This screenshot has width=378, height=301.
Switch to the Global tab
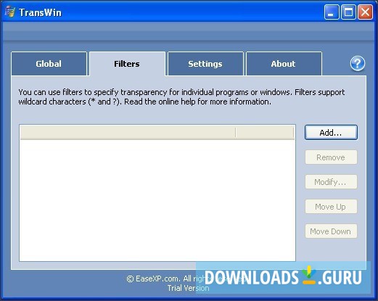49,64
